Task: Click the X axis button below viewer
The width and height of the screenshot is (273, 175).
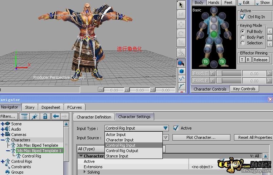Action: (101, 90)
